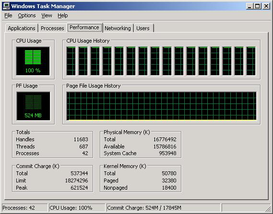Click the Commit Charge Peak 621524
The width and height of the screenshot is (273, 214).
pyautogui.click(x=79, y=188)
